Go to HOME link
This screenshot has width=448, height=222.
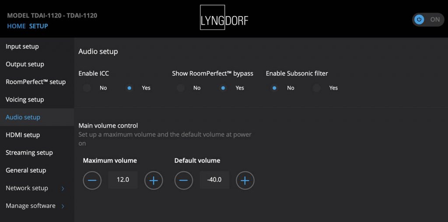(16, 26)
